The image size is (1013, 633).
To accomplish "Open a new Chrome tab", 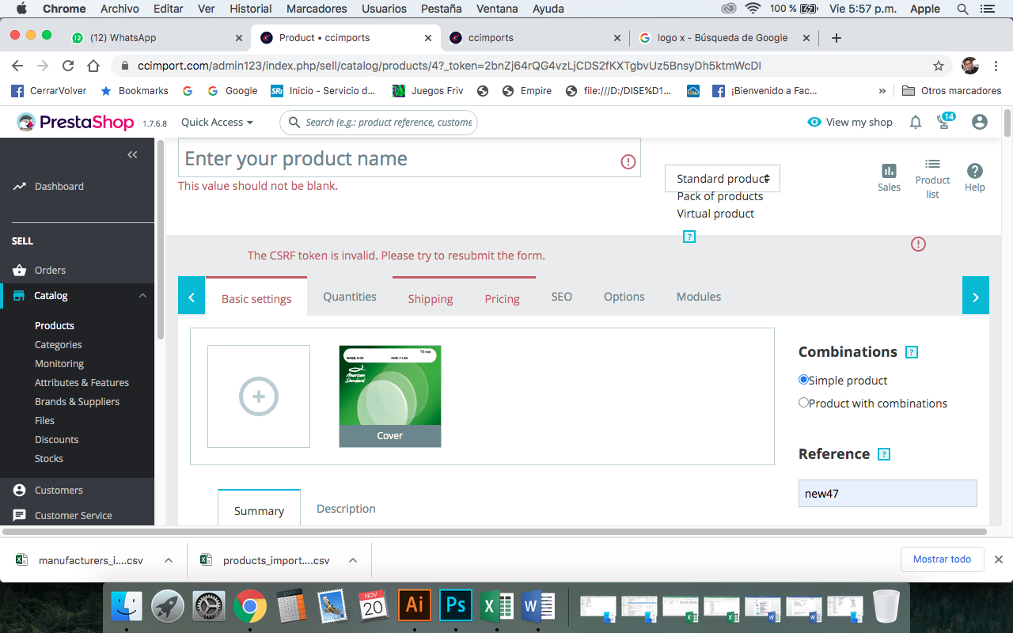I will (837, 38).
